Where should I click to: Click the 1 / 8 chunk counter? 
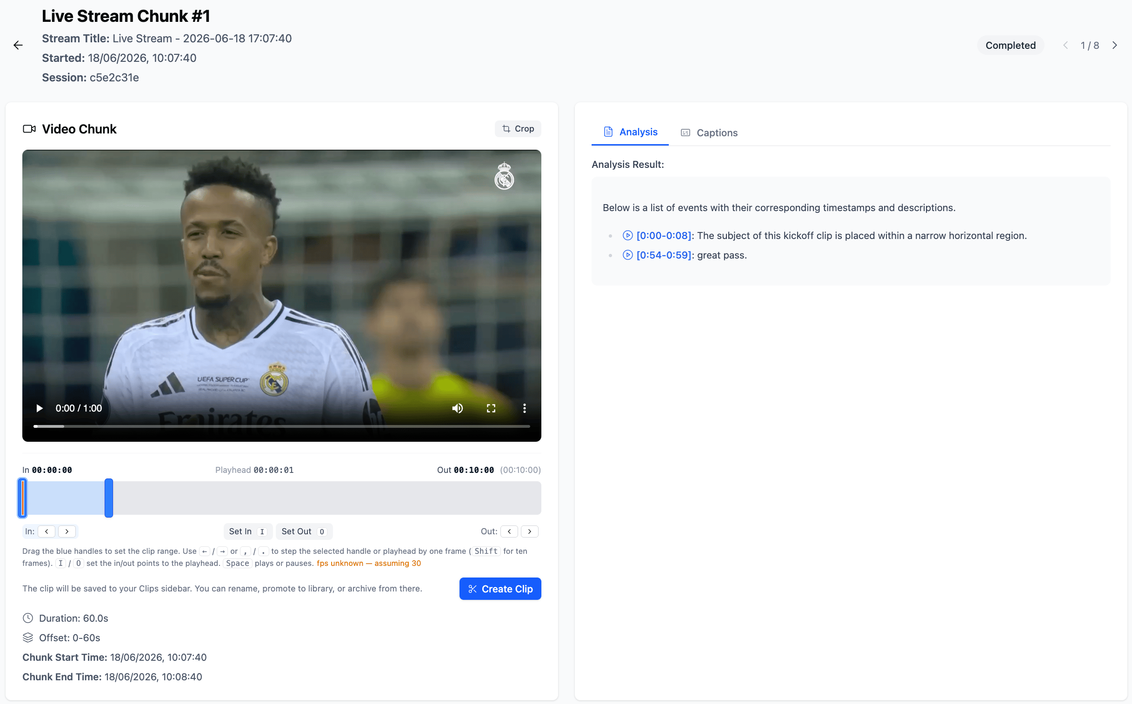tap(1090, 45)
